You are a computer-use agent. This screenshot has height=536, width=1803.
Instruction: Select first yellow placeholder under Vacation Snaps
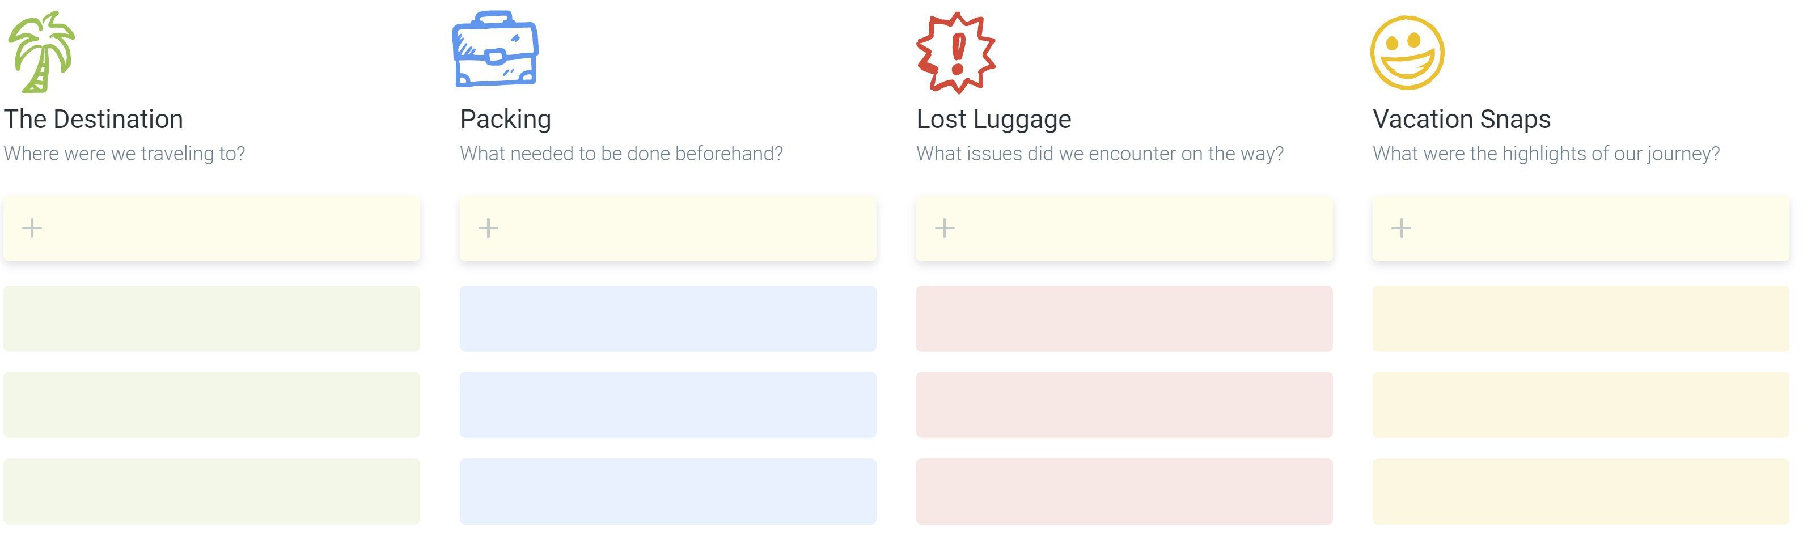pos(1580,318)
